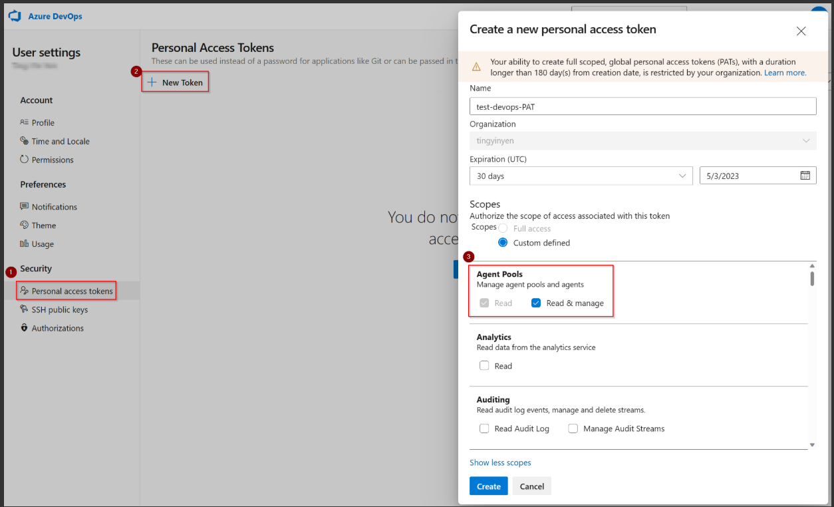Click the dialog title text
Screen dimensions: 834x507
click(x=563, y=29)
